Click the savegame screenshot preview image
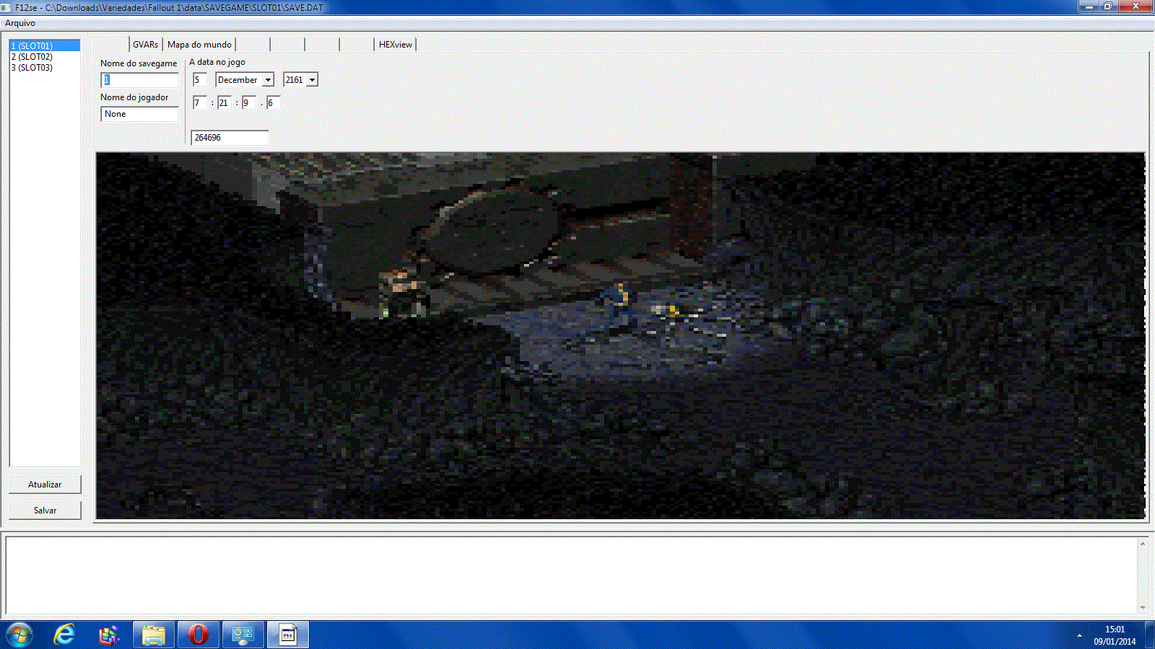Viewport: 1155px width, 649px height. coord(621,335)
